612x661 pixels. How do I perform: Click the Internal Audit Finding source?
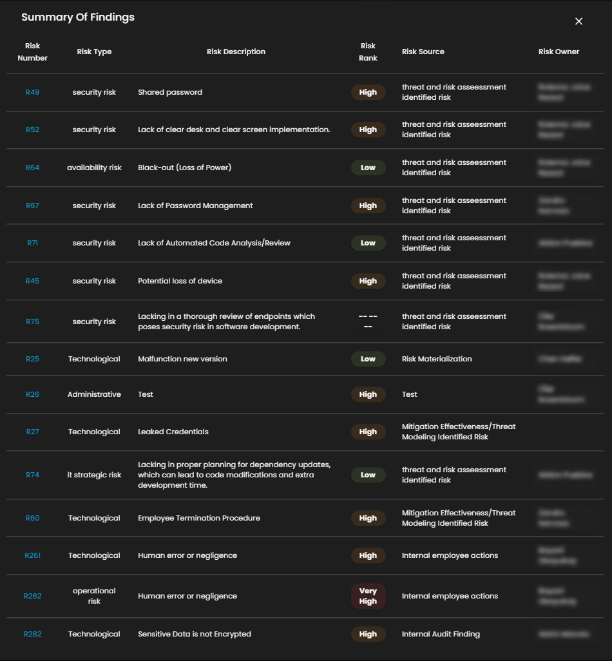click(x=441, y=634)
